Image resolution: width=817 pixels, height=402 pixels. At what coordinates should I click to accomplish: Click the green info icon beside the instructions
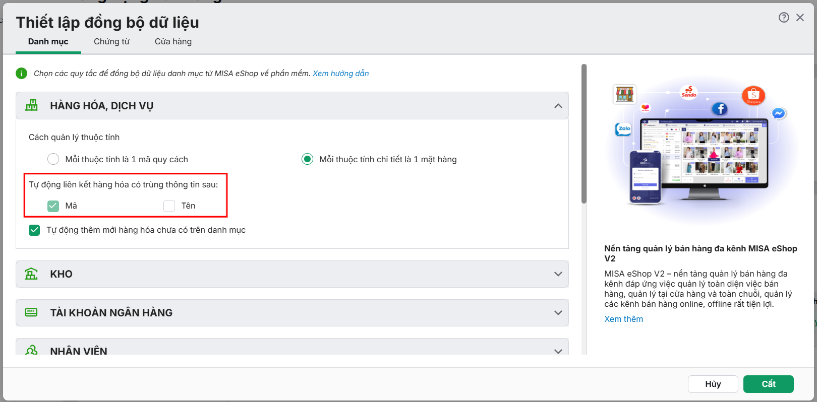21,74
